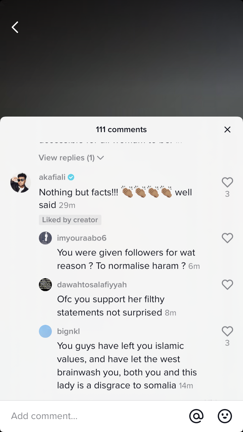Tap the imyouraabo6 username

click(x=82, y=238)
